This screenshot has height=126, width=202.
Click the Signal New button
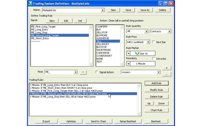[52, 21]
